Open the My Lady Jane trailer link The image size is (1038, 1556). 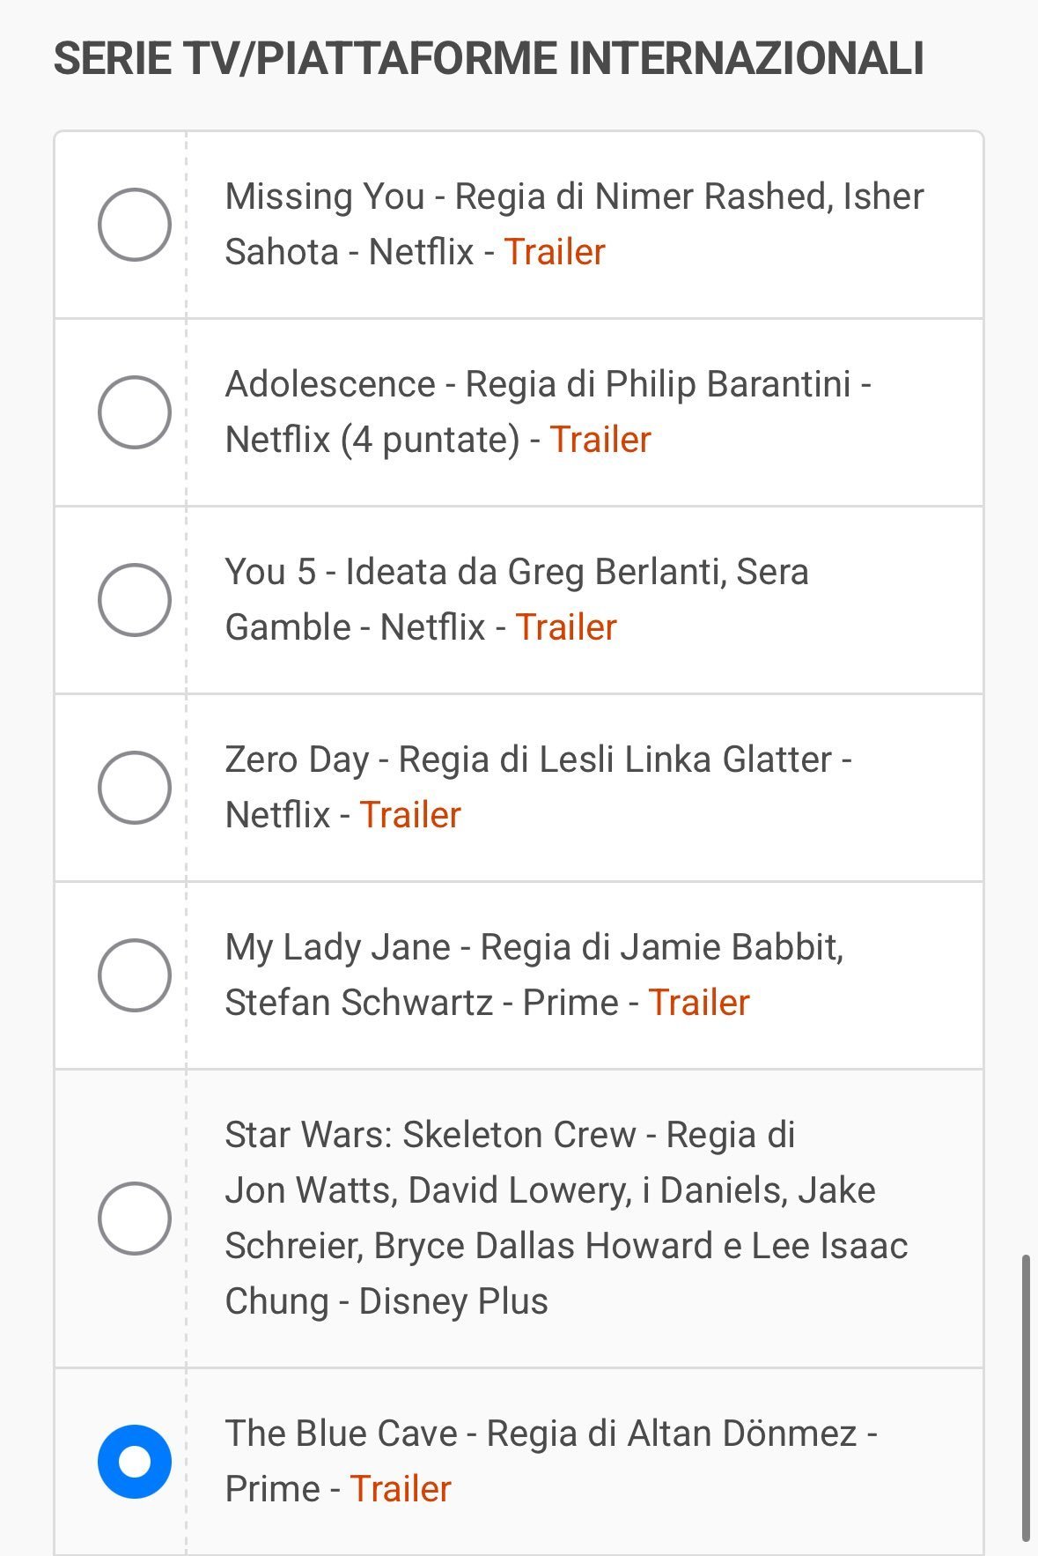[699, 1004]
